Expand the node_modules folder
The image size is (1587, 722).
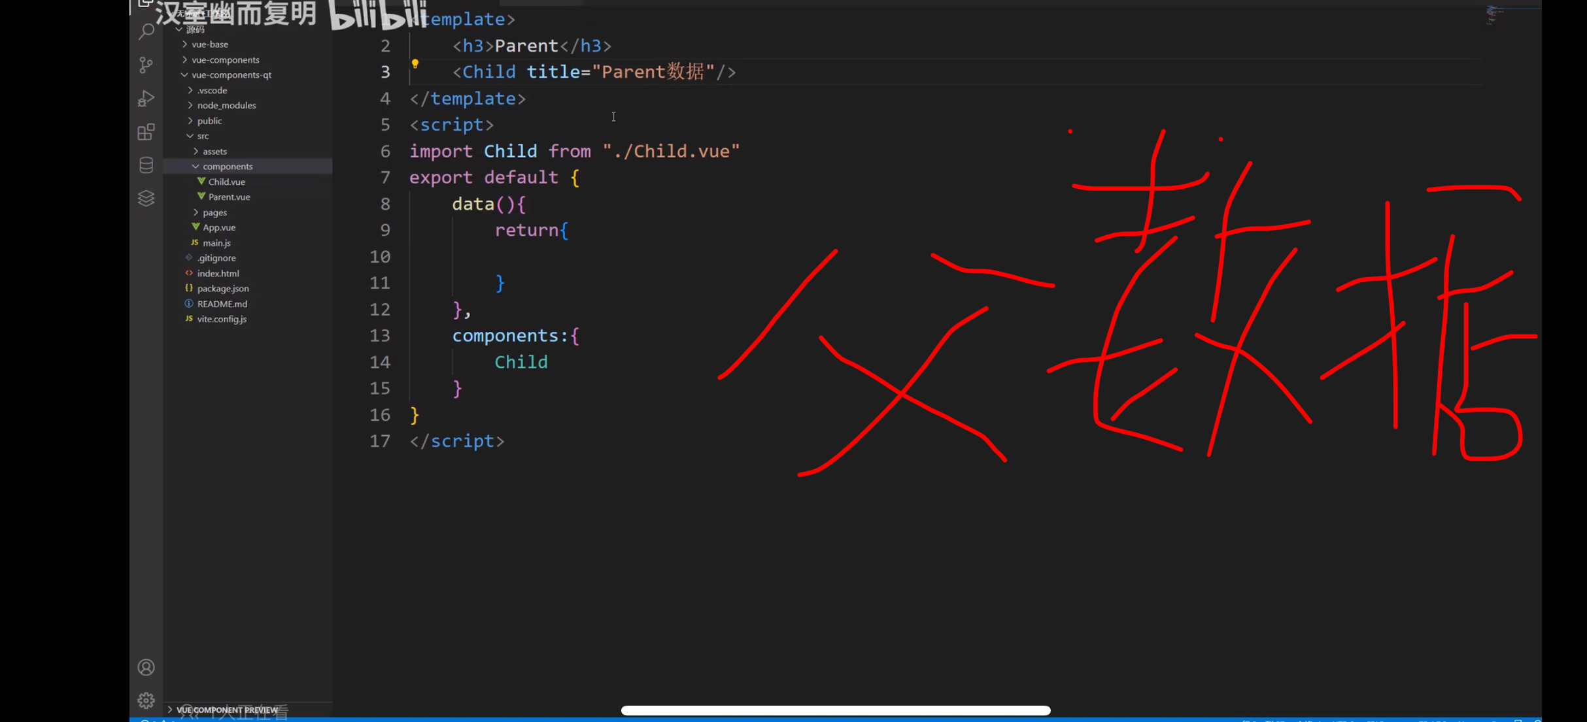[x=226, y=105]
